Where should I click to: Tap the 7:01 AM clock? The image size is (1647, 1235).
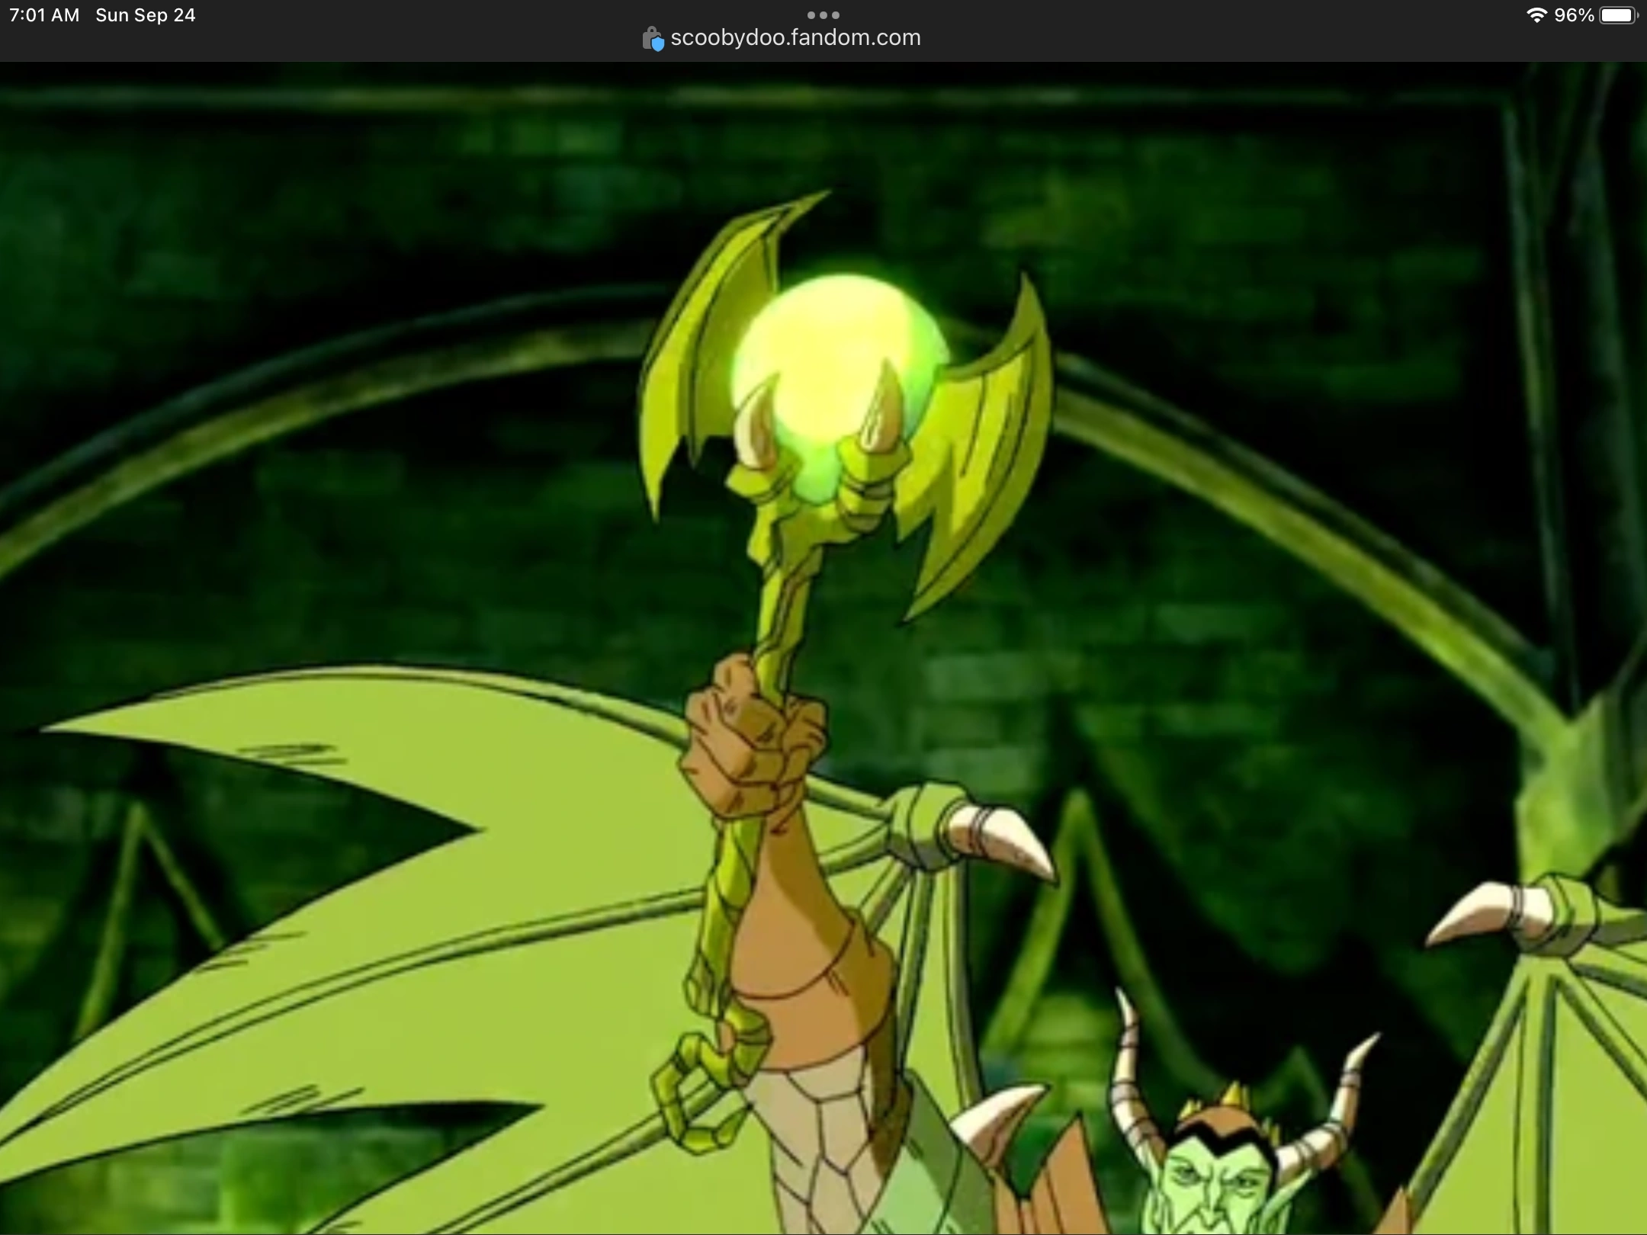point(44,15)
